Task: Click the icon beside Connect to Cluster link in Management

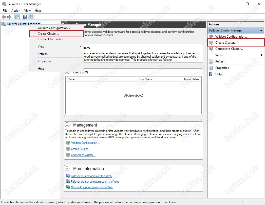Action: [x=68, y=155]
